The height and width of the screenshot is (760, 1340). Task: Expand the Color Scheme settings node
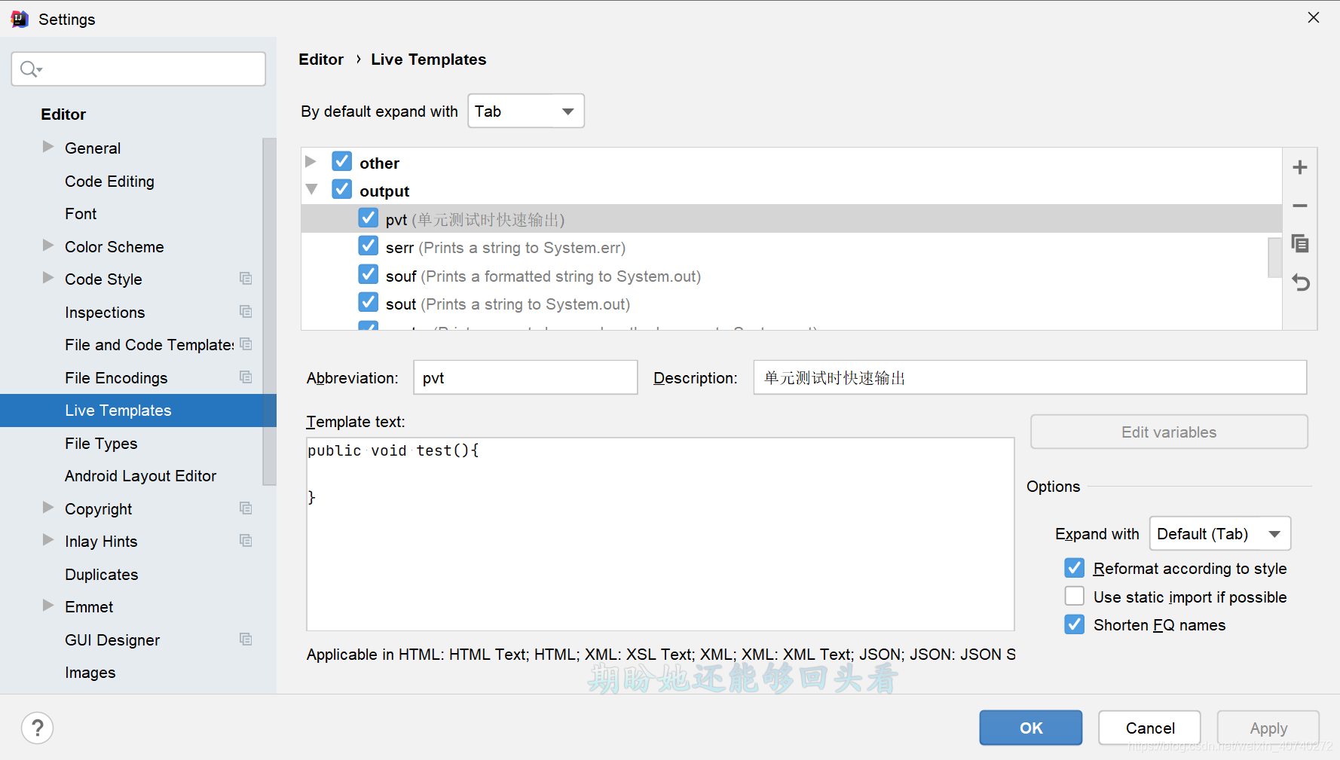coord(48,246)
